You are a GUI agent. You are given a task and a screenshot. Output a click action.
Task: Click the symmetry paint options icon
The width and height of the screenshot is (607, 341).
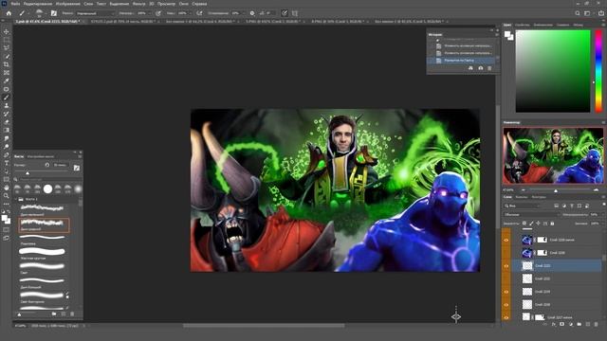tap(295, 13)
